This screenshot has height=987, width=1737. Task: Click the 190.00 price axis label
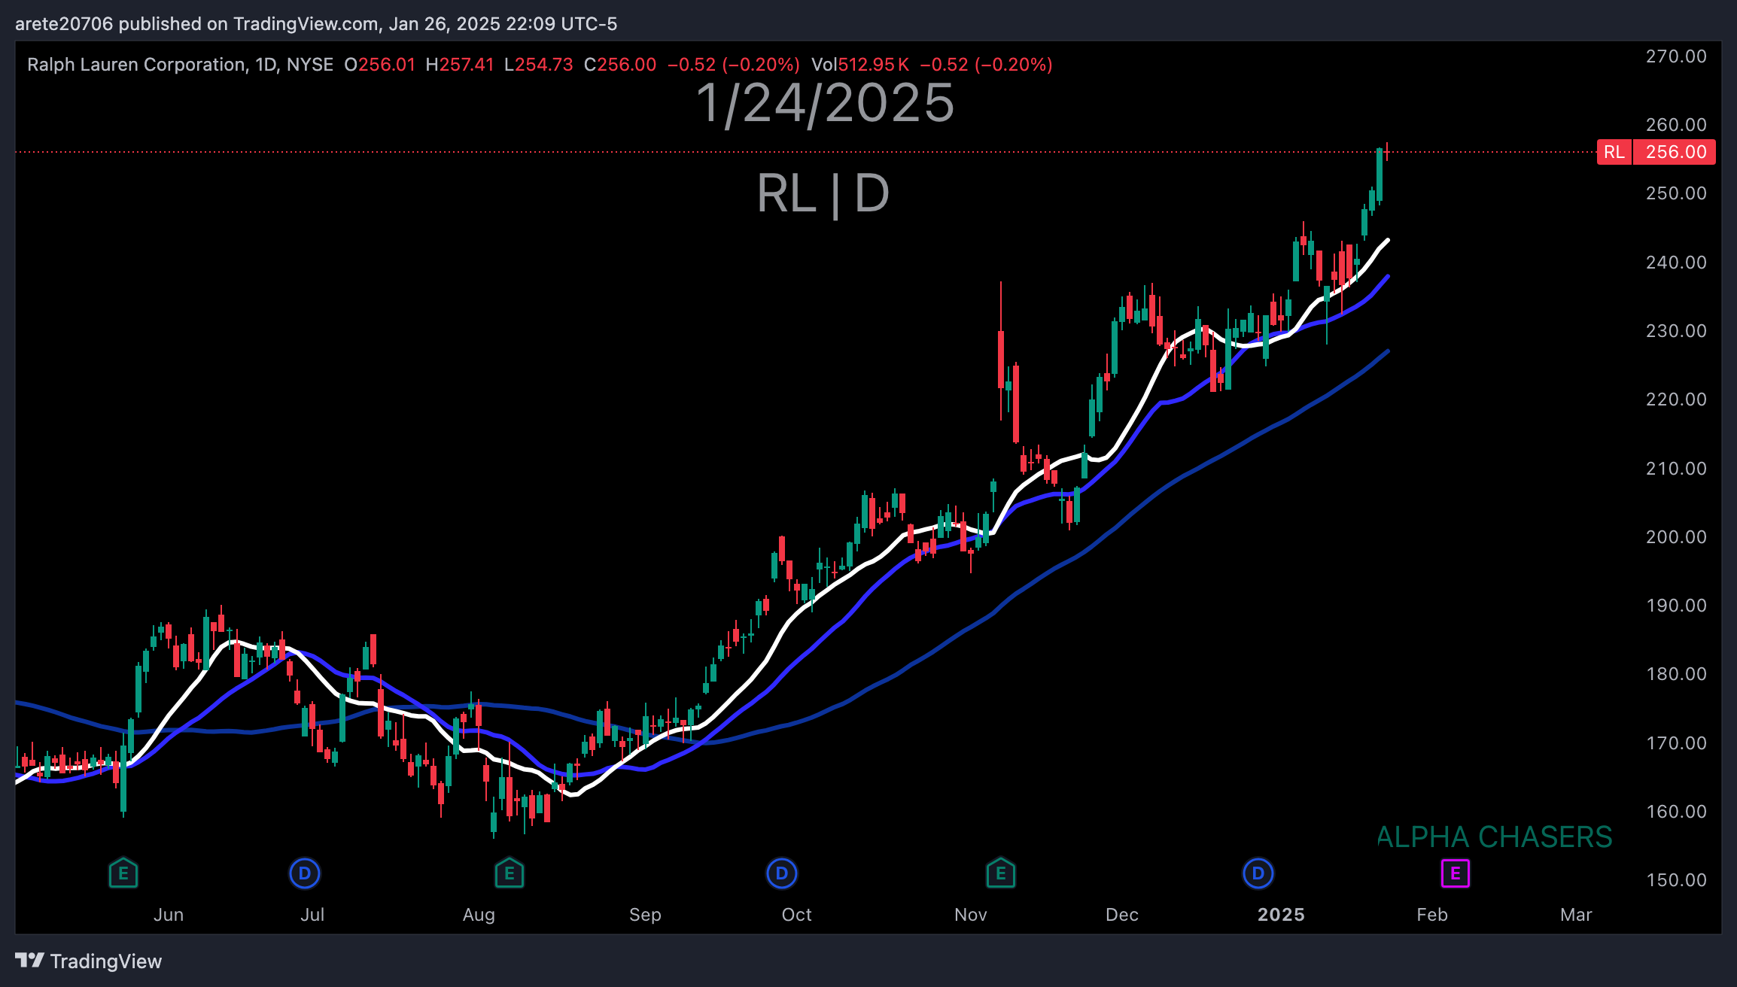(x=1676, y=606)
